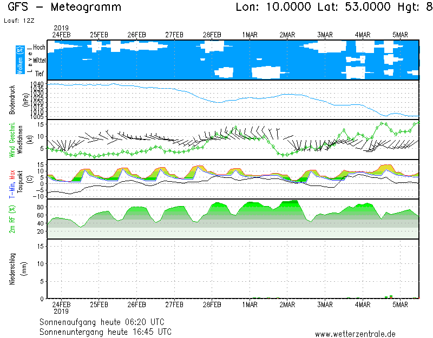Click the Bodendruck pressure axis label
Viewport: 433px width, 338px height.
[12, 100]
